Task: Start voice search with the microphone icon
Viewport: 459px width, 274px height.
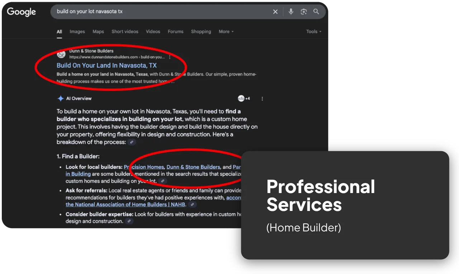Action: 291,12
